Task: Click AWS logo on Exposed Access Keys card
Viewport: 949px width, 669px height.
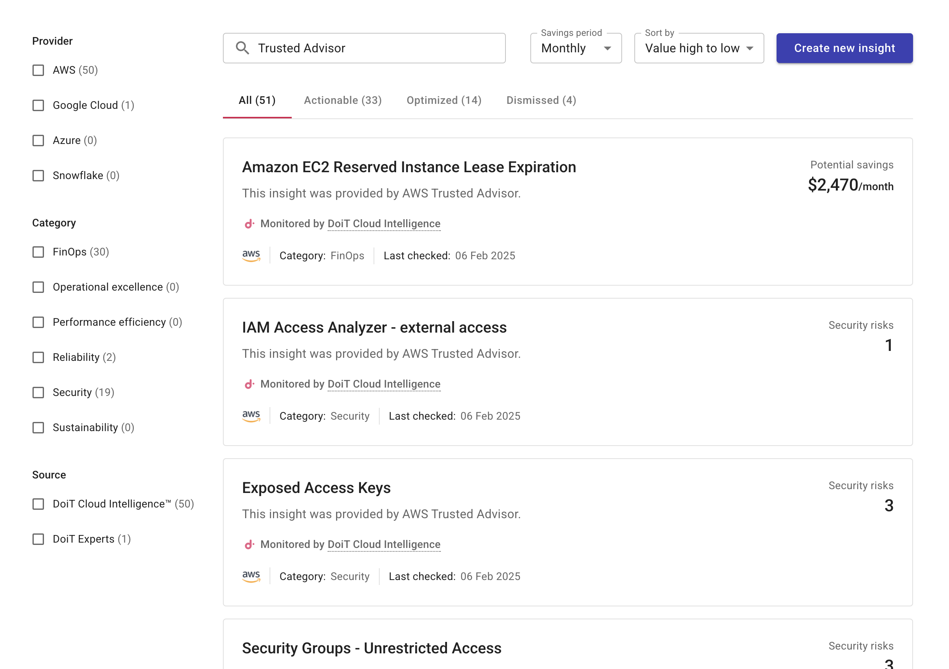Action: coord(251,576)
